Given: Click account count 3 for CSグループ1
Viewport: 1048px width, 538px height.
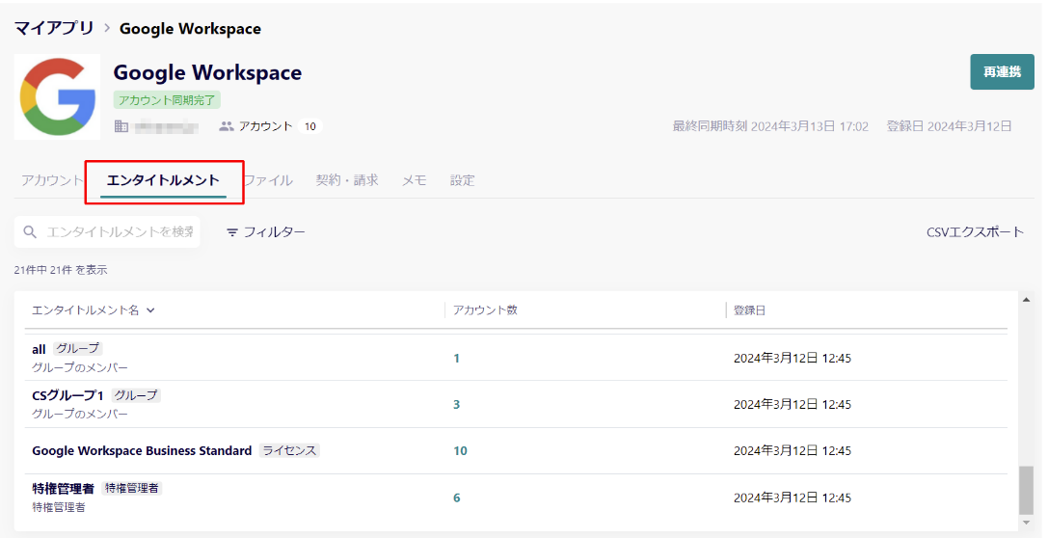Looking at the screenshot, I should tap(456, 404).
